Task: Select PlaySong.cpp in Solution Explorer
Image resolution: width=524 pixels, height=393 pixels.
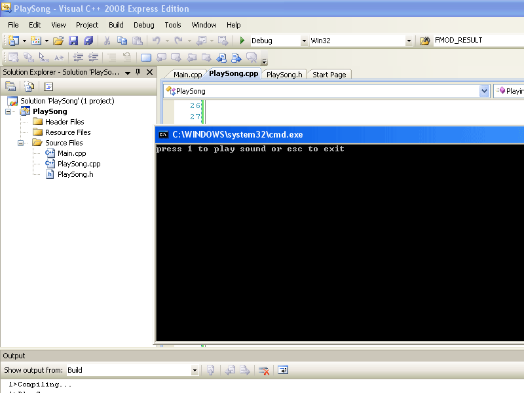Action: pos(79,164)
